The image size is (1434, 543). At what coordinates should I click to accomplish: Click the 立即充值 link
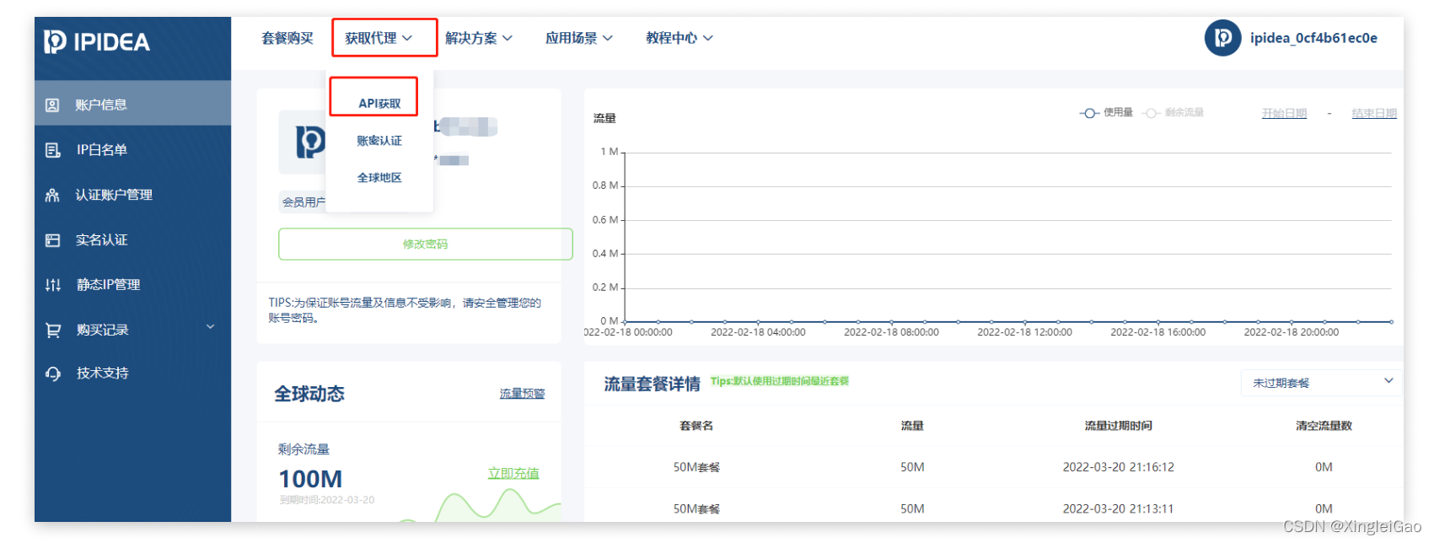513,474
